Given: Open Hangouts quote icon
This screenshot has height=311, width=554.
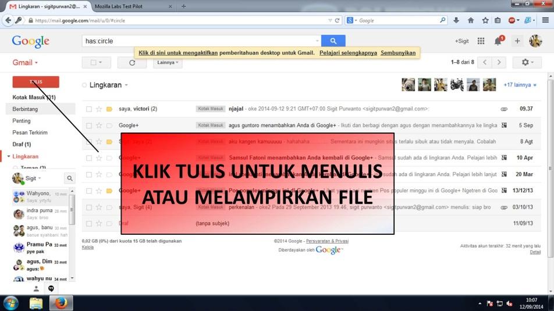Looking at the screenshot, I should (51, 289).
